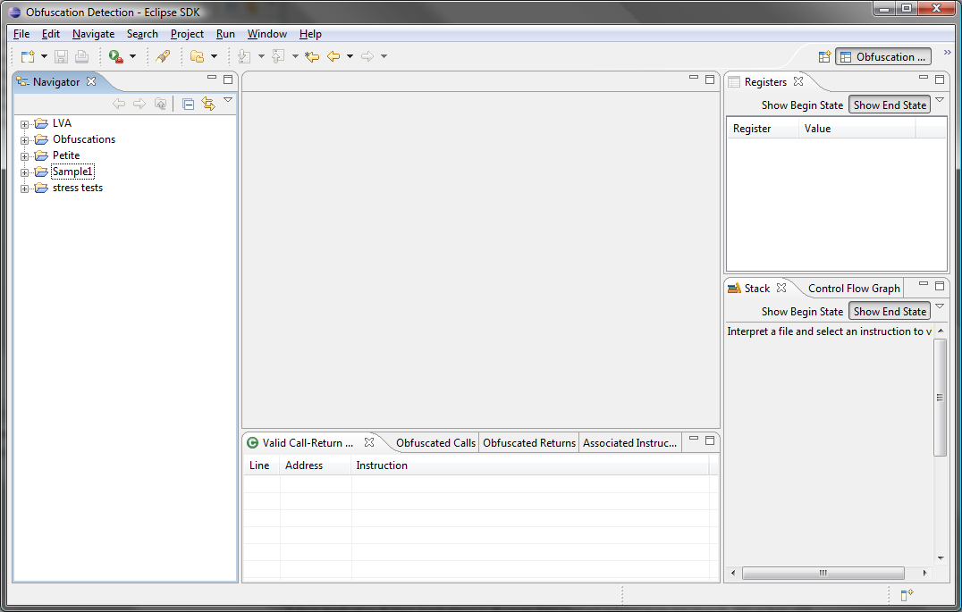Click the Register column header
Screen dimensions: 962x612
763,129
